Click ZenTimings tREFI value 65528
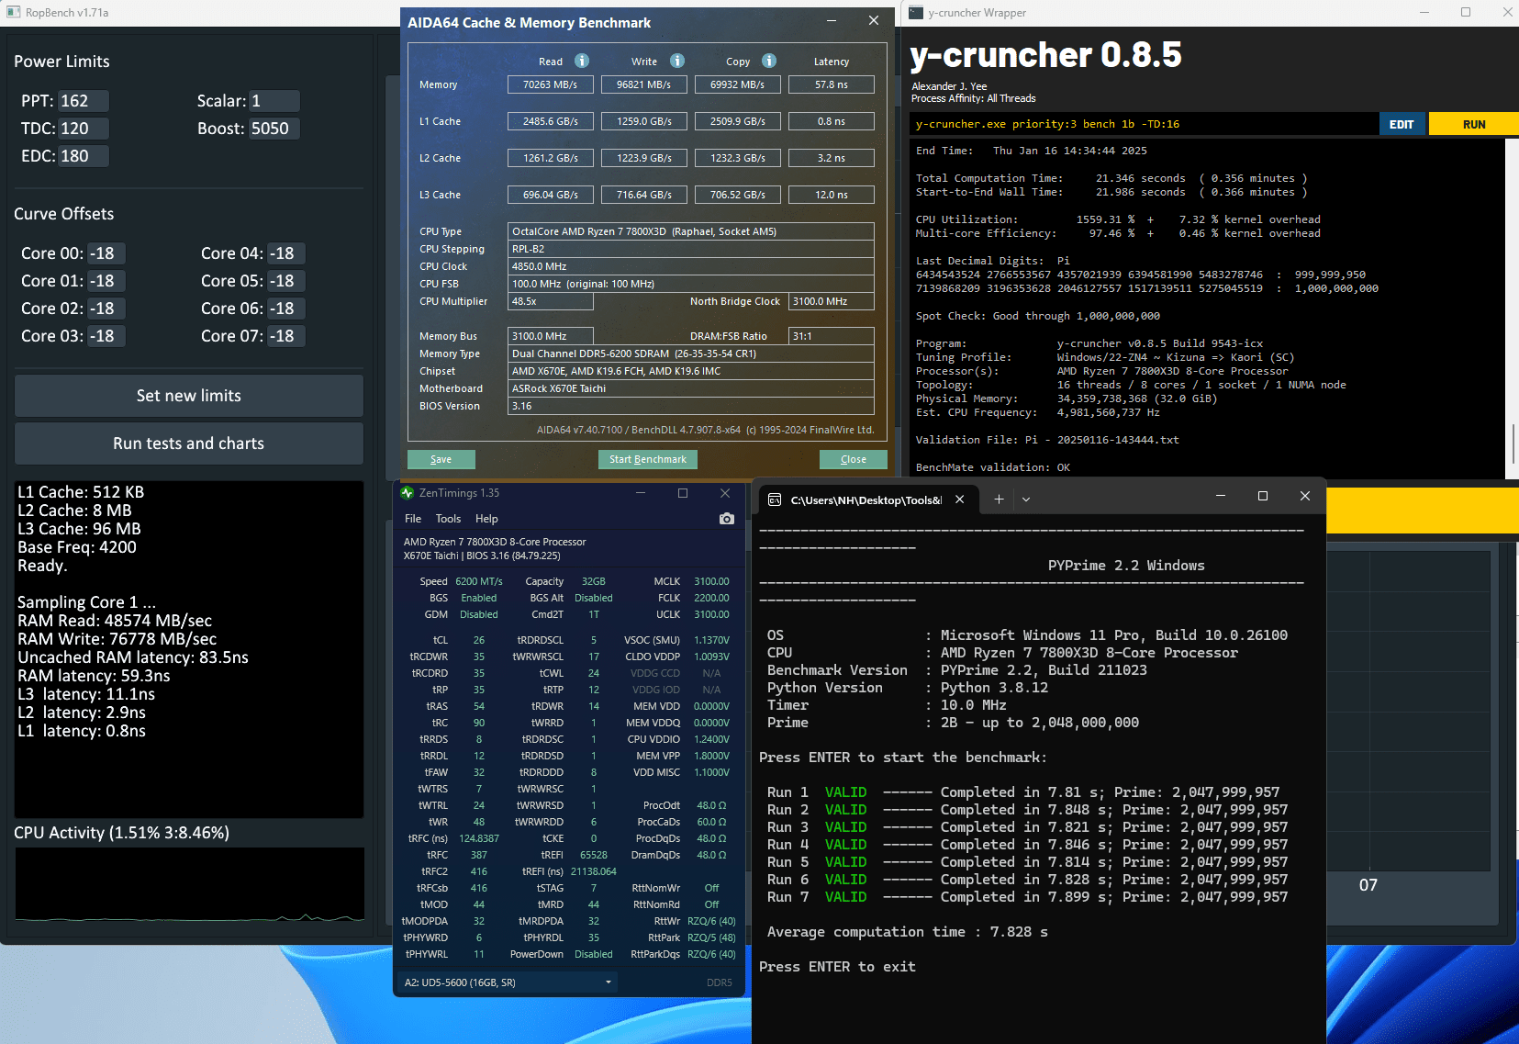Viewport: 1519px width, 1044px height. (x=594, y=855)
